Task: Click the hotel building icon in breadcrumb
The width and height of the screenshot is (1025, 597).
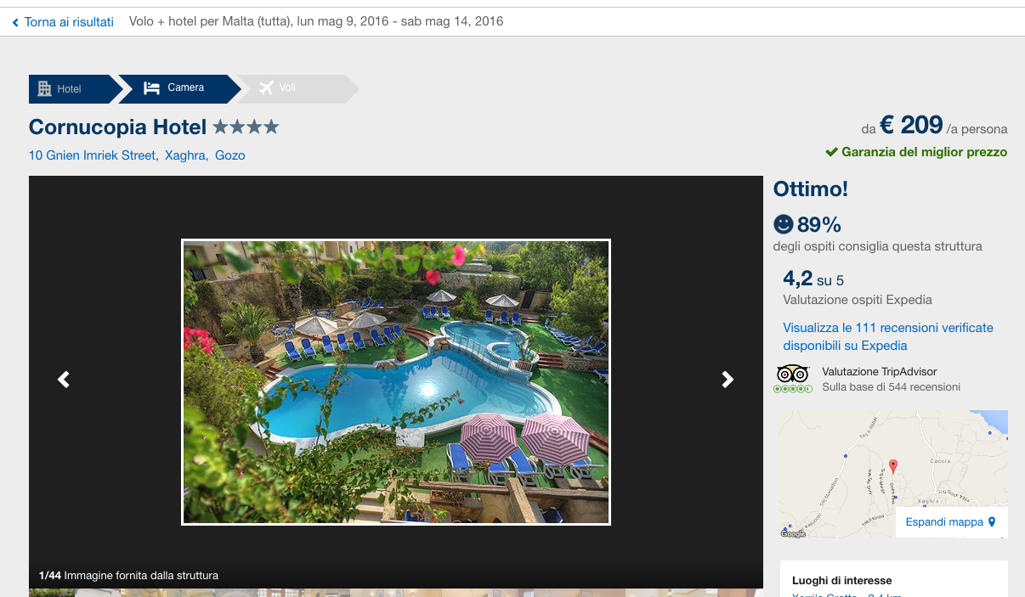Action: tap(45, 88)
